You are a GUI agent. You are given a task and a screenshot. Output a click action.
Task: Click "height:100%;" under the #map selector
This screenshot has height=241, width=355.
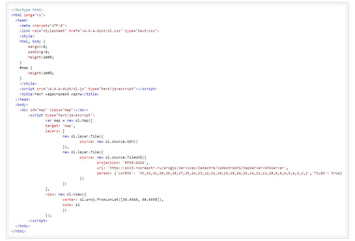[x=41, y=73]
